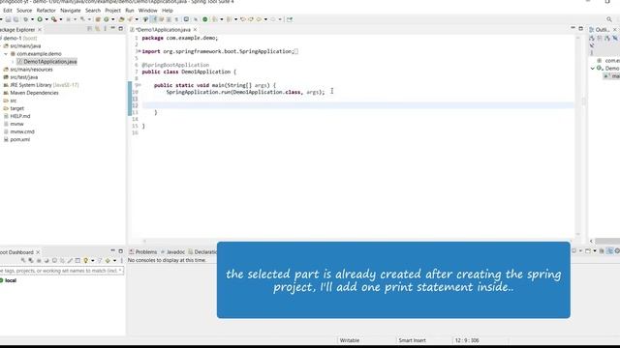The image size is (620, 348).
Task: Switch to the Declaration tab
Action: [202, 251]
